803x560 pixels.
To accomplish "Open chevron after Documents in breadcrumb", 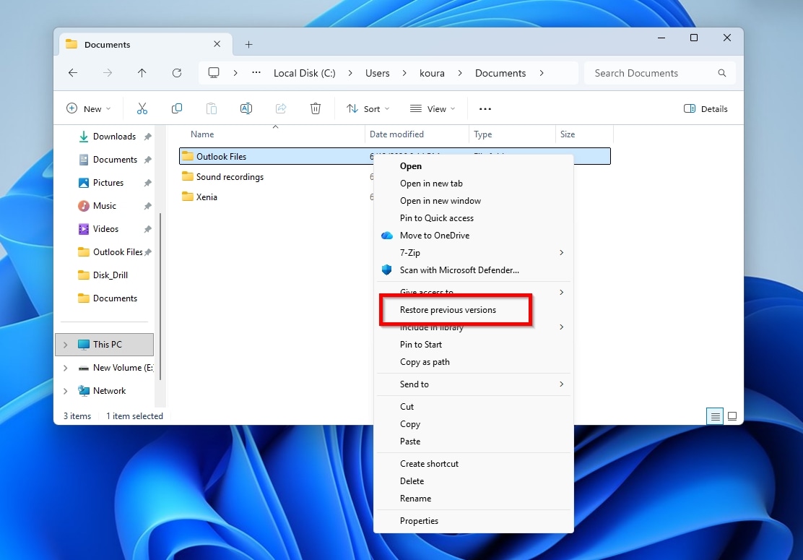I will tap(542, 73).
